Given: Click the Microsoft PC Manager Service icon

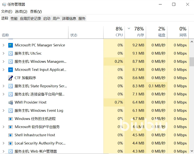Looking at the screenshot, I should point(11,45).
